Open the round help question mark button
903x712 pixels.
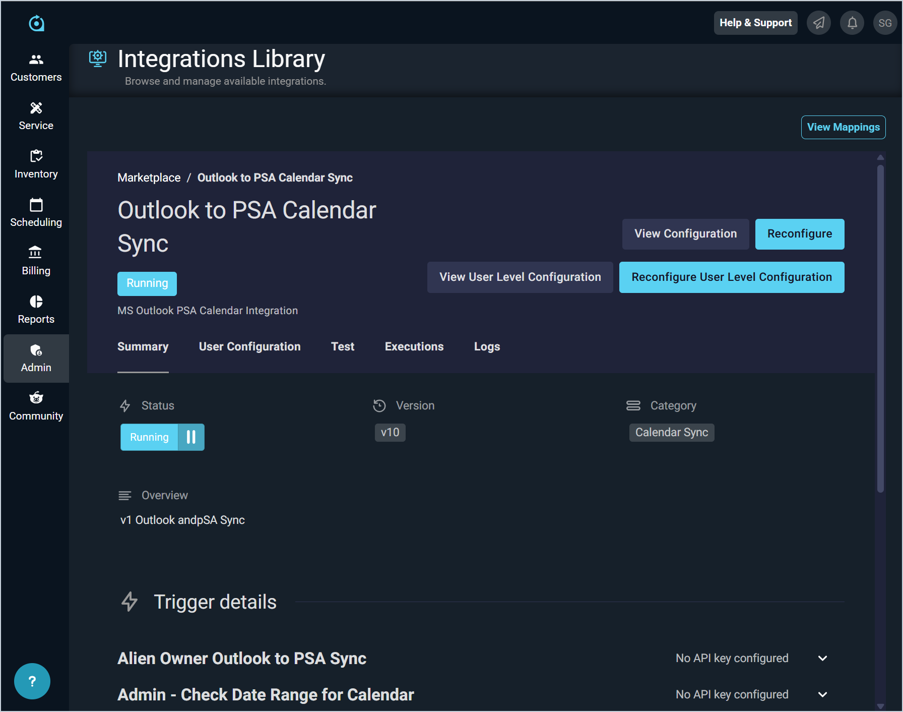(x=32, y=681)
